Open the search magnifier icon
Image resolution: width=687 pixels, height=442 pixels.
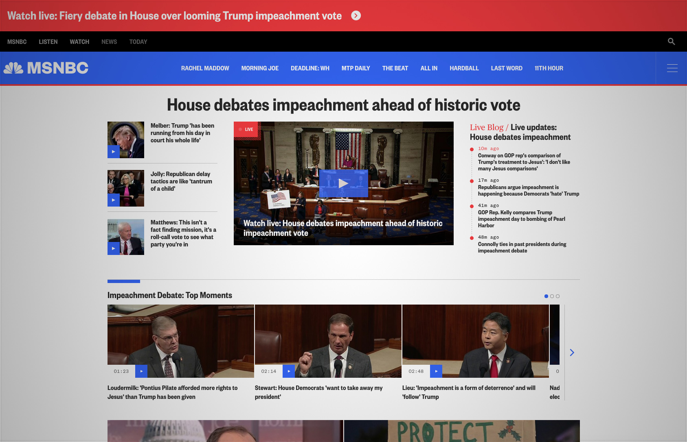click(x=671, y=41)
